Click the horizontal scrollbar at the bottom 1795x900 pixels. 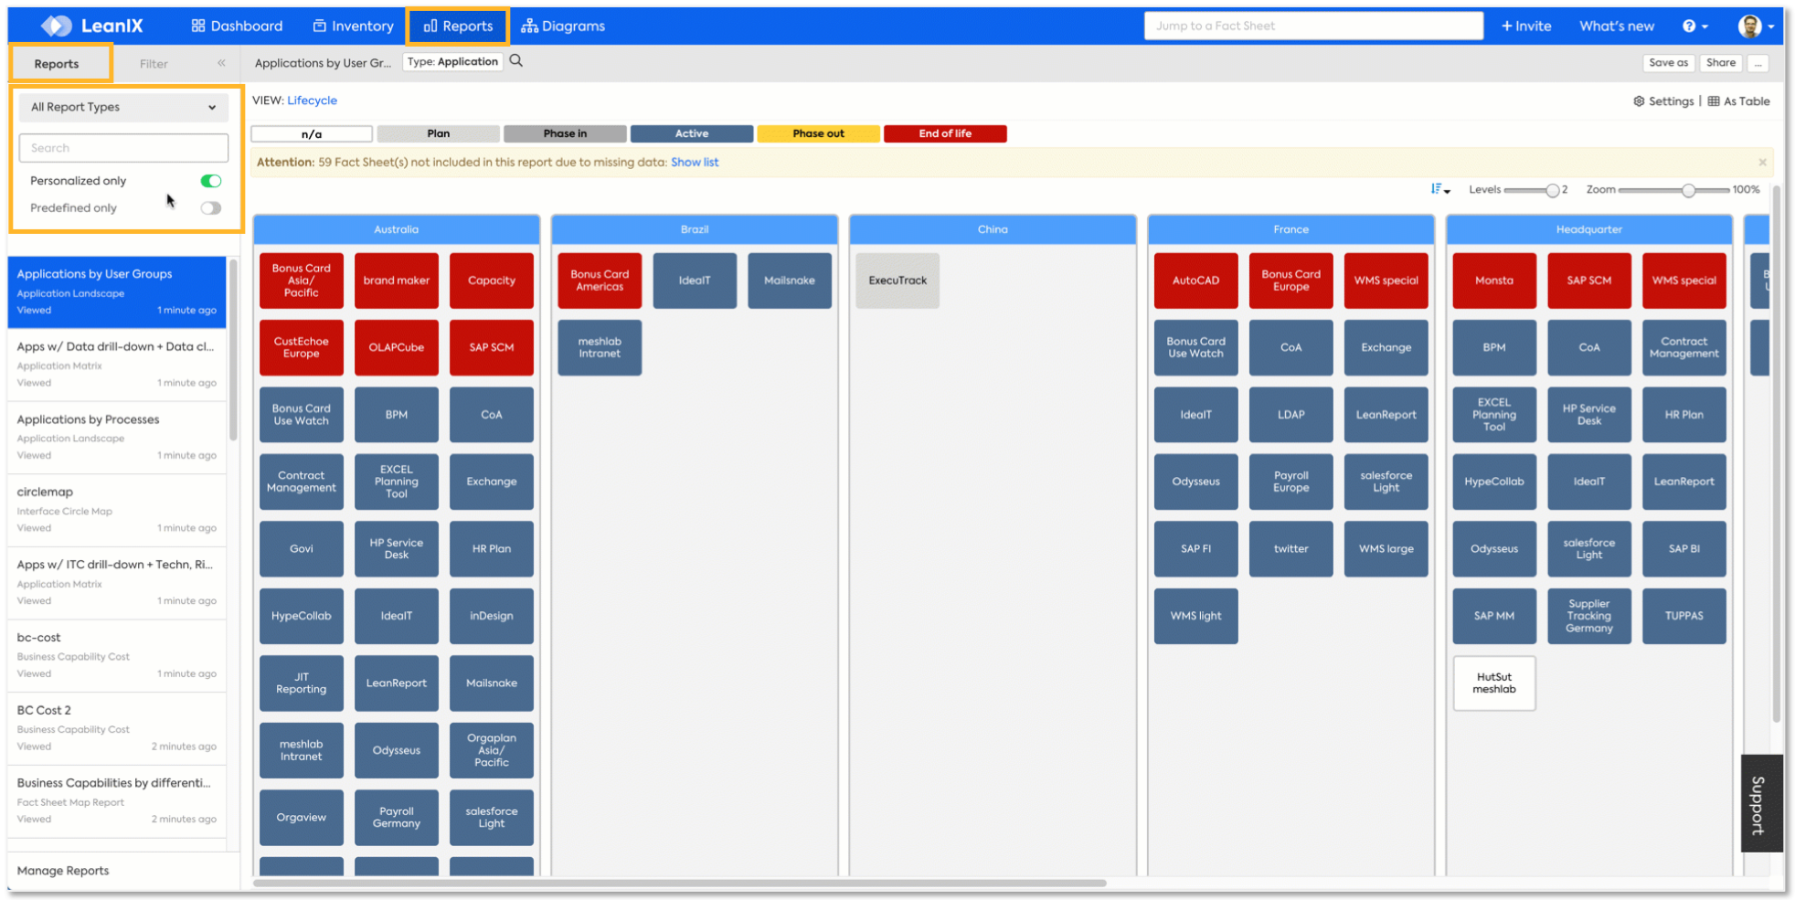tap(680, 884)
